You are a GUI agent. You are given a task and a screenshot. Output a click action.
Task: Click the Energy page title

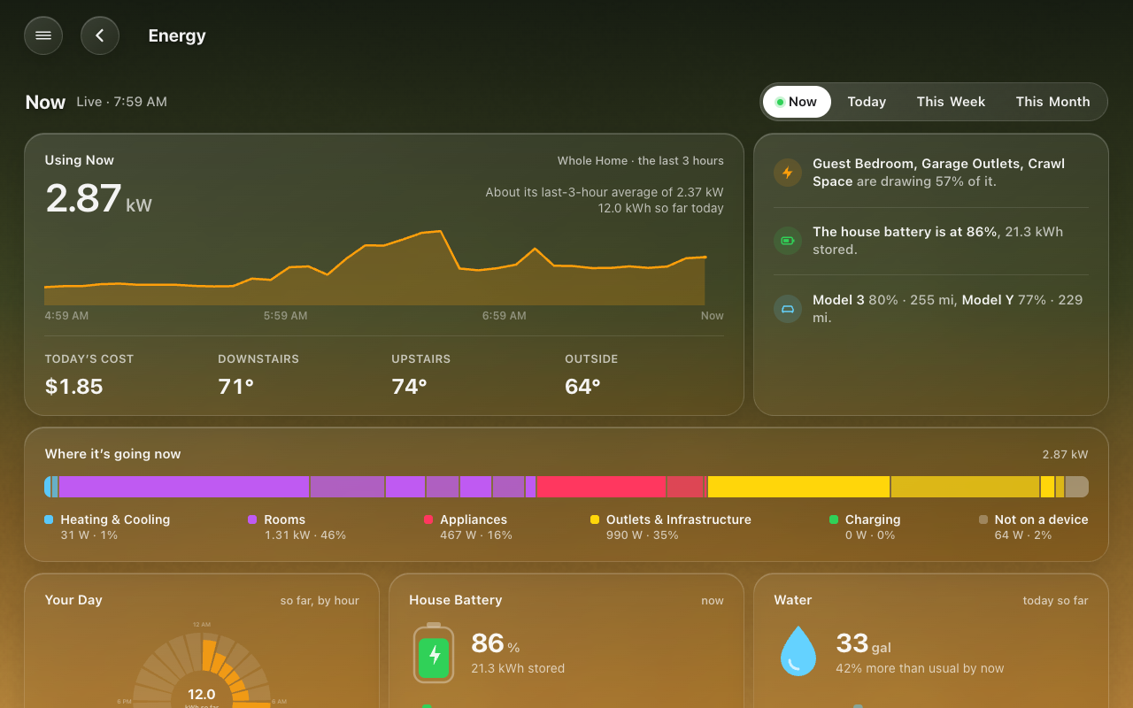(177, 35)
